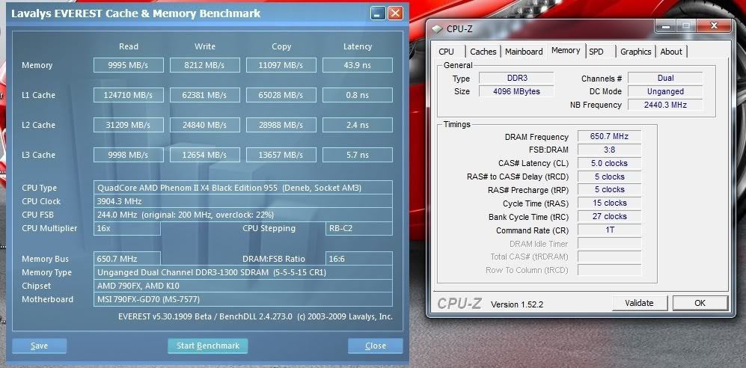Show the About tab in CPU-Z
The width and height of the screenshot is (746, 368).
coord(671,52)
